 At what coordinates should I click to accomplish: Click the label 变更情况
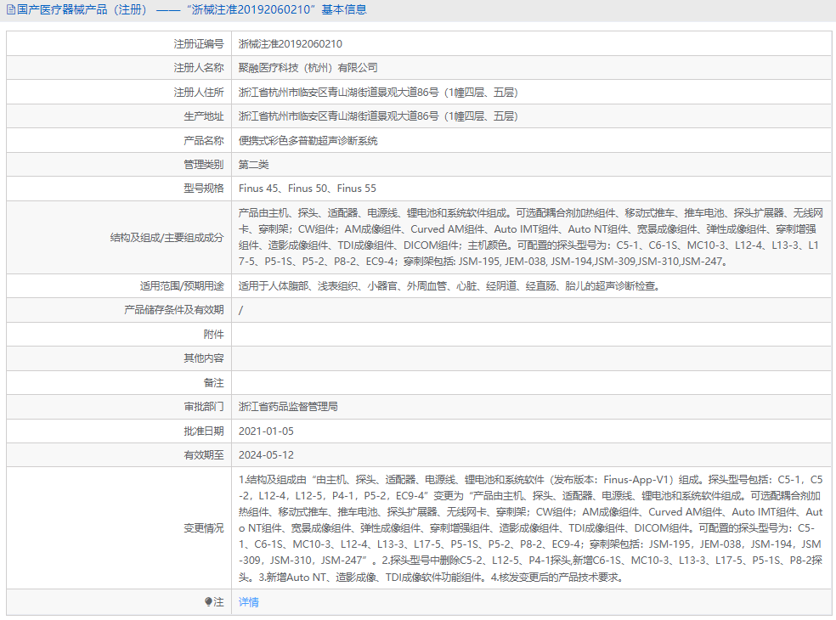point(204,528)
